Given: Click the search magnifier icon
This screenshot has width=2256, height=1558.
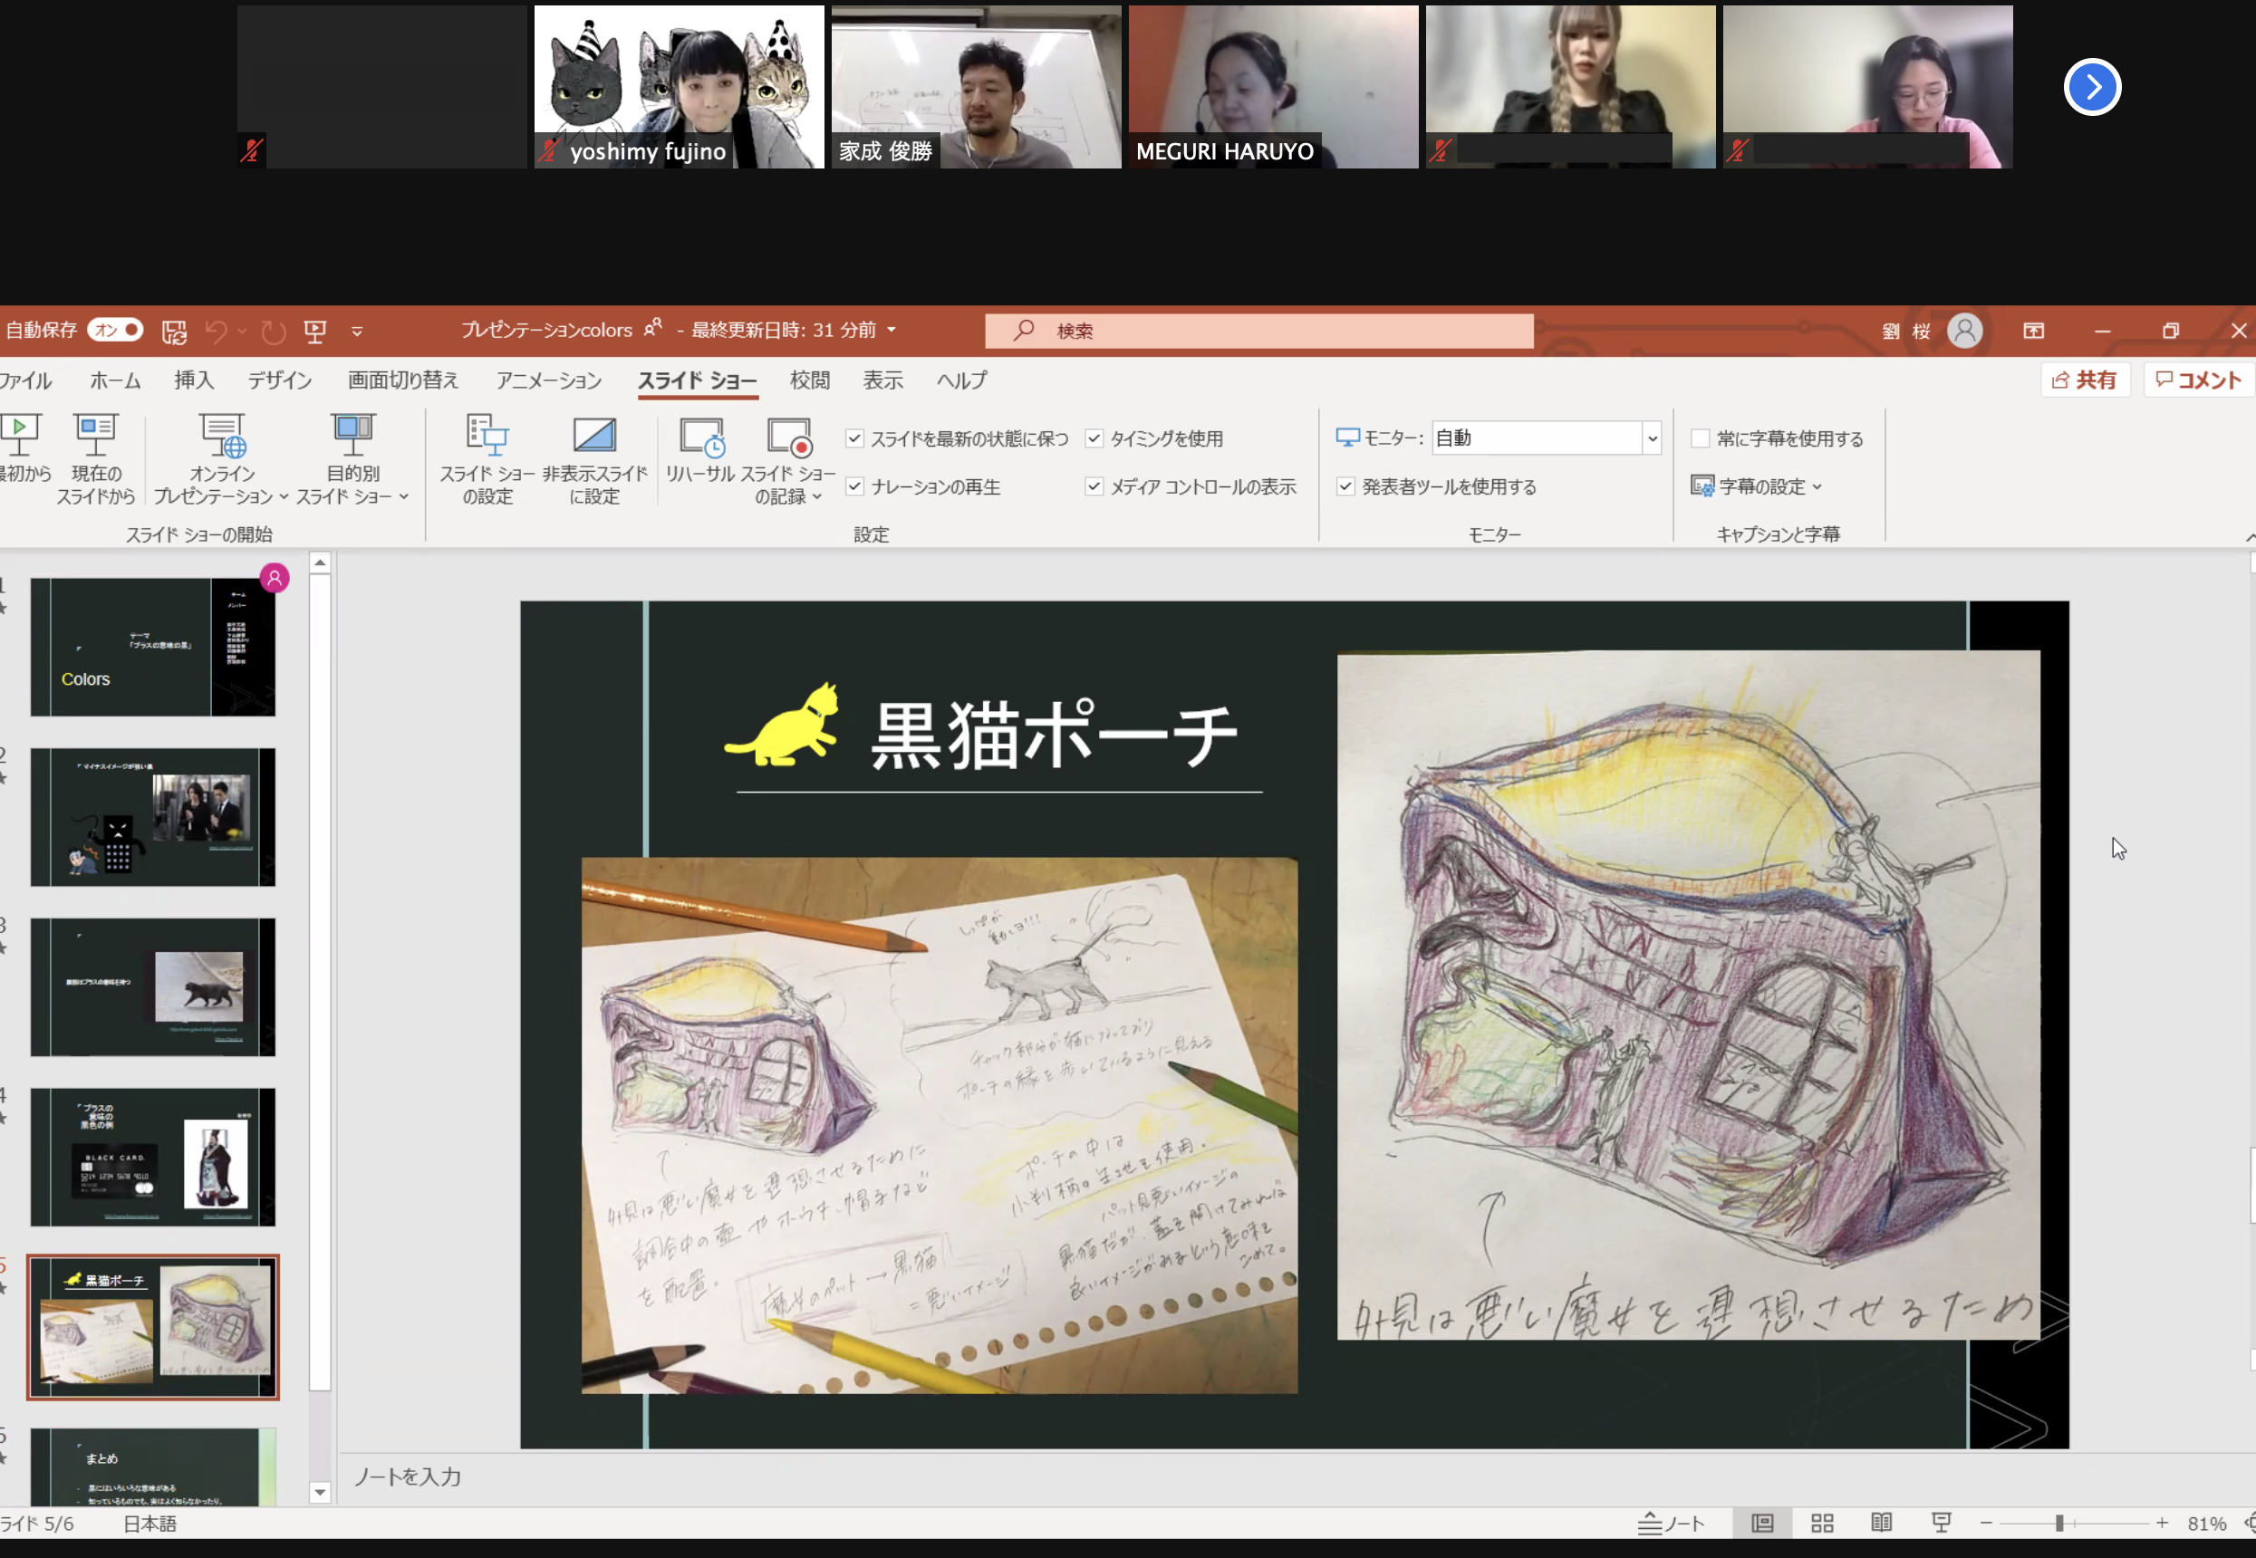Looking at the screenshot, I should [1022, 331].
